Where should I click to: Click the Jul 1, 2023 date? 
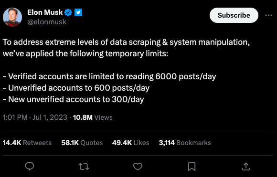(x=50, y=117)
